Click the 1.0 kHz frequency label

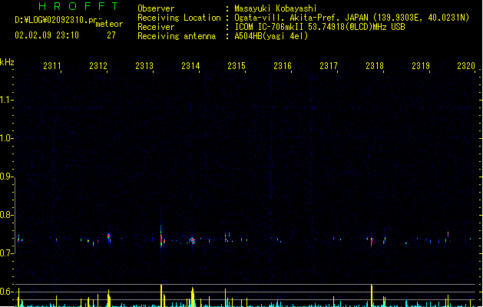pos(6,138)
